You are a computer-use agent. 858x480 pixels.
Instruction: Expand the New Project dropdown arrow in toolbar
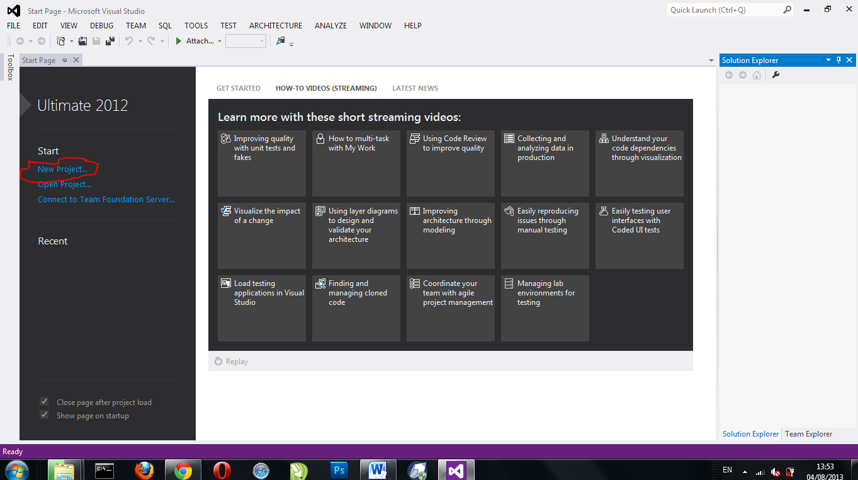71,42
